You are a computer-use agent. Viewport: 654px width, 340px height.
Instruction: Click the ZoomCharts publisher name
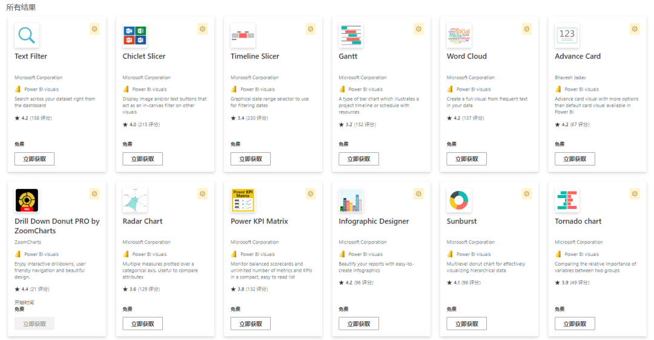[x=28, y=242]
